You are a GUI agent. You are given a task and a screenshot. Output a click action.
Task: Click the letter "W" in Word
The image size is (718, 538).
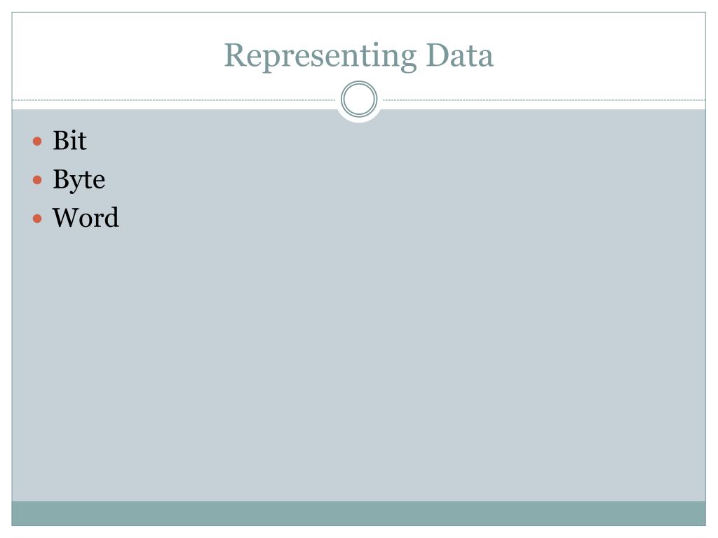click(x=66, y=217)
